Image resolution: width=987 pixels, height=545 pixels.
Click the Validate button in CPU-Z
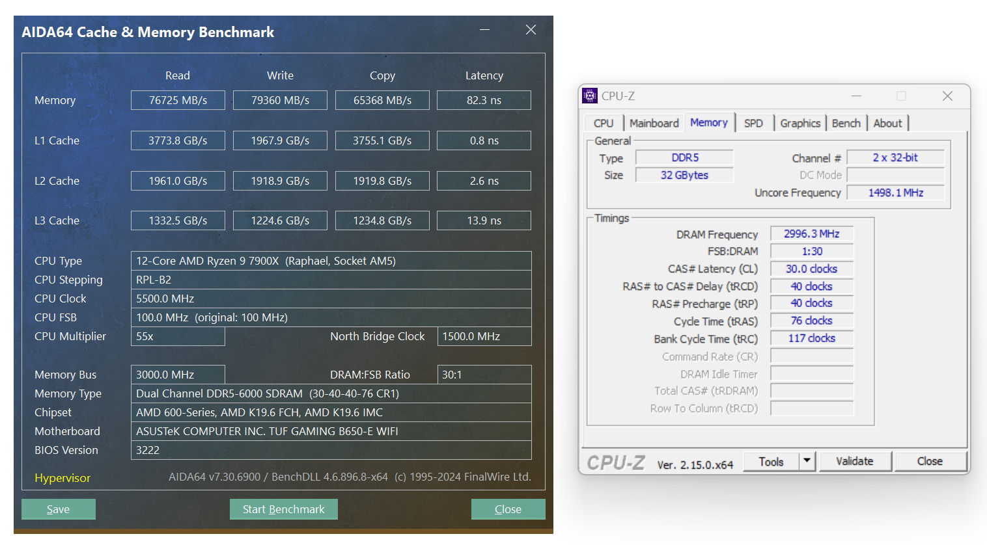pos(854,461)
